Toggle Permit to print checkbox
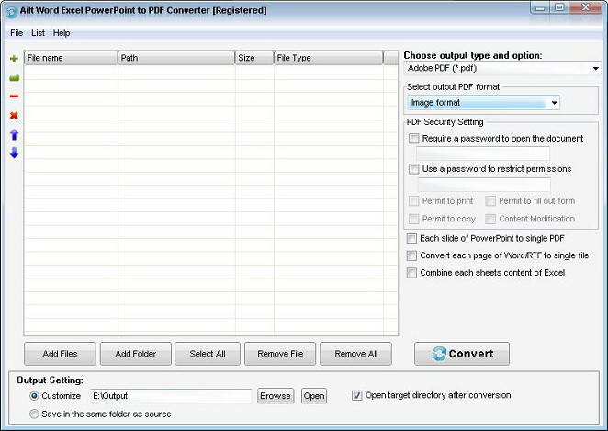Image resolution: width=608 pixels, height=431 pixels. pyautogui.click(x=414, y=201)
